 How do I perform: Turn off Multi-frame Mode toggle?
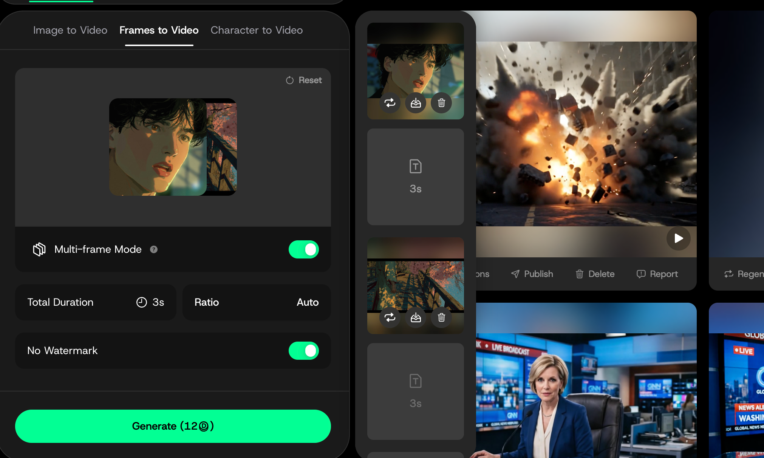tap(304, 249)
